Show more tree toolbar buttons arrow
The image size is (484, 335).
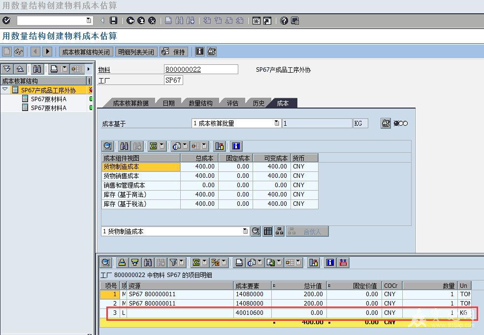tap(89, 69)
